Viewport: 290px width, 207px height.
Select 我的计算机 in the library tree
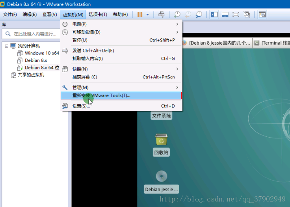[29, 46]
